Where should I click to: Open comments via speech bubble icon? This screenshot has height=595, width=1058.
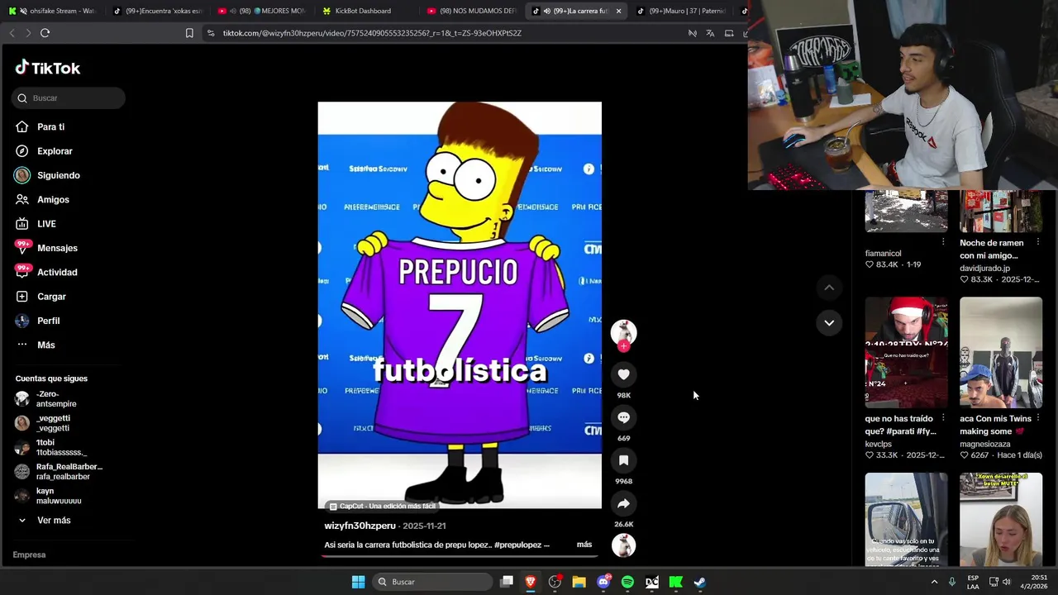623,417
